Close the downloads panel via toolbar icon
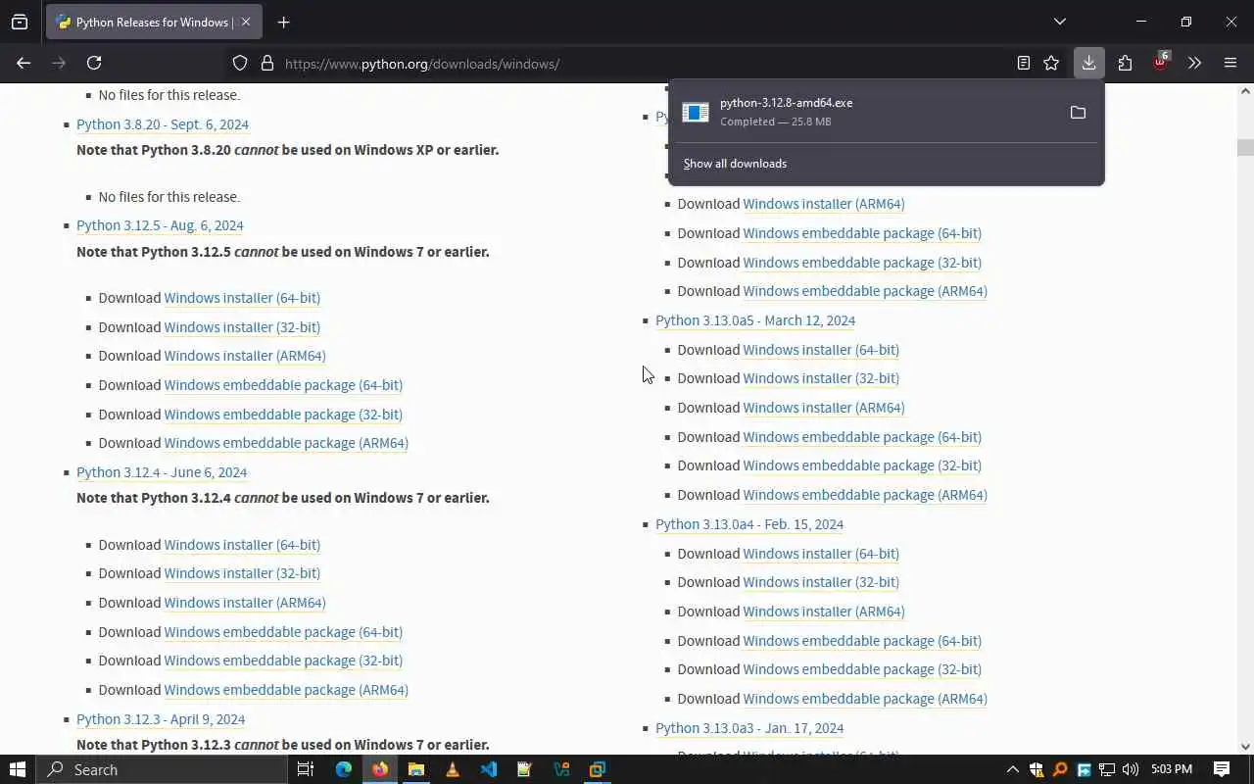 [x=1088, y=63]
